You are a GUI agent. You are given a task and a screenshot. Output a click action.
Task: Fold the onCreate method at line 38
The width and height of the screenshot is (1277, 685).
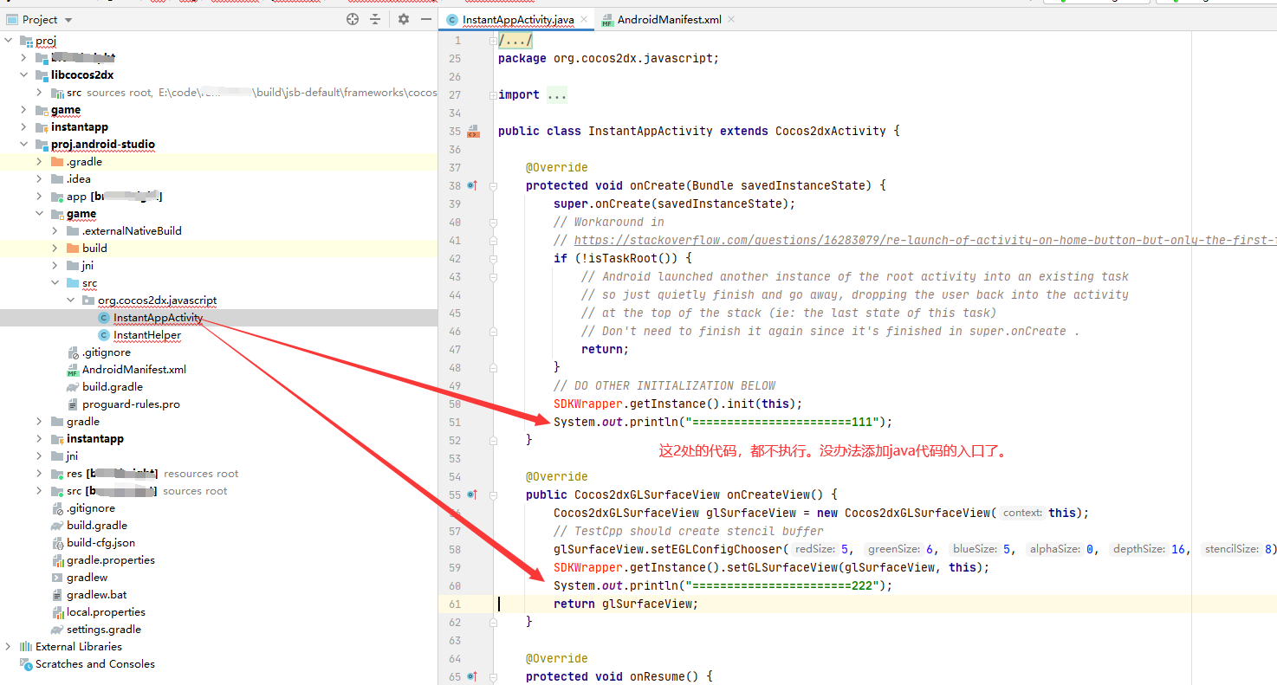(493, 185)
